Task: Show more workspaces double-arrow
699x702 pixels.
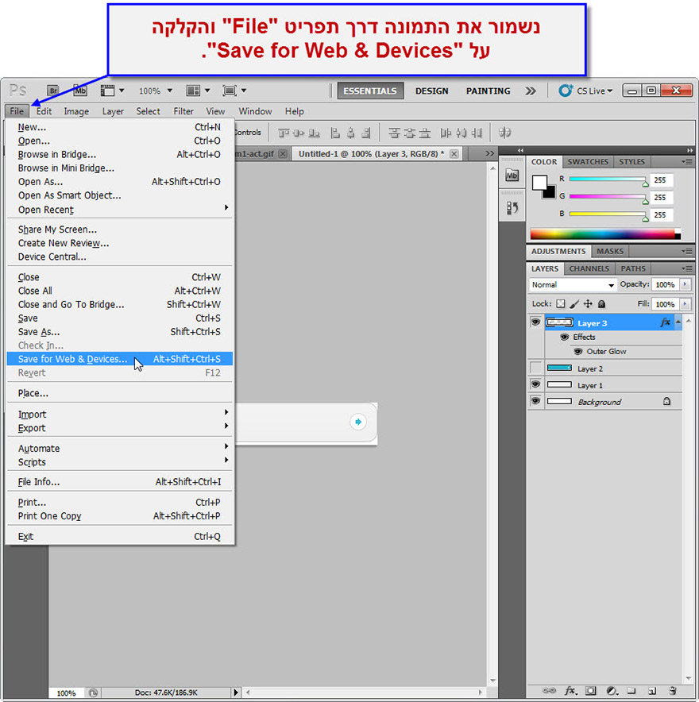Action: 531,91
